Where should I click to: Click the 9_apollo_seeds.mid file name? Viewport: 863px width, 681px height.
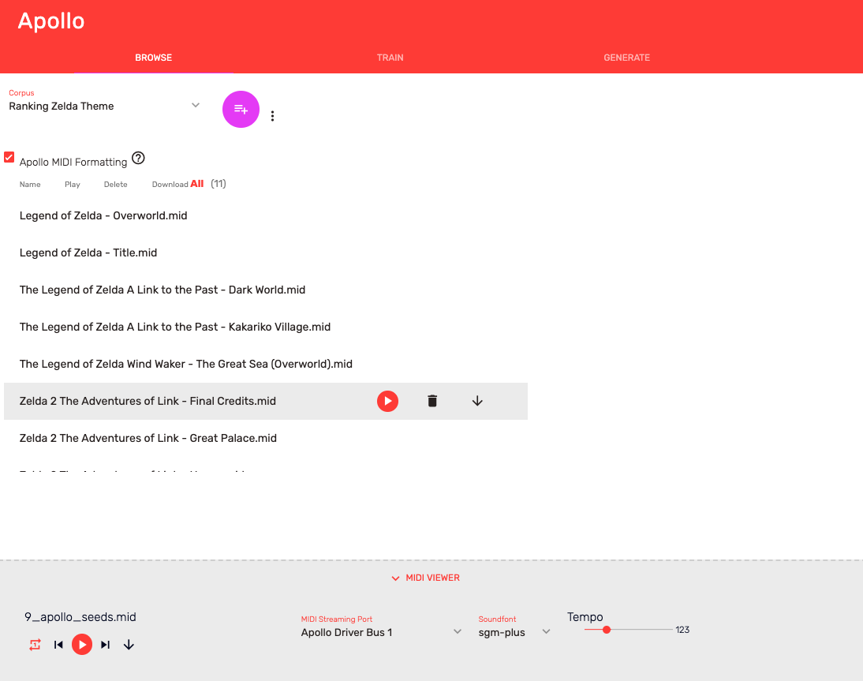(80, 616)
